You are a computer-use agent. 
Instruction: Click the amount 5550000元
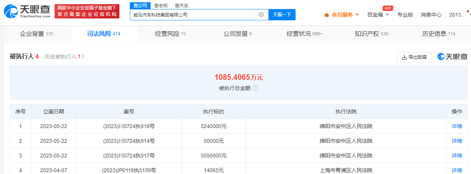point(213,156)
